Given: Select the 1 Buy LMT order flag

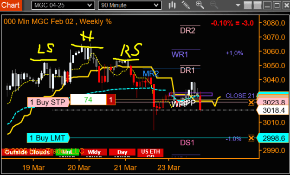Looking at the screenshot, I should [48, 138].
